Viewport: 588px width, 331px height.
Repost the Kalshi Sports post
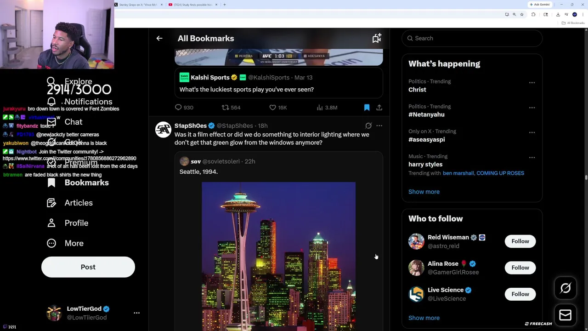[231, 107]
